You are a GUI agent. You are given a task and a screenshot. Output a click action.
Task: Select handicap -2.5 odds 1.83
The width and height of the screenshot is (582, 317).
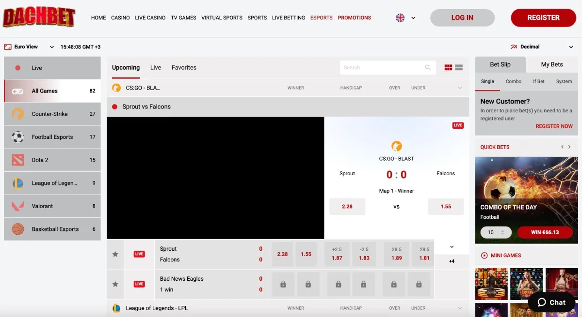(364, 254)
